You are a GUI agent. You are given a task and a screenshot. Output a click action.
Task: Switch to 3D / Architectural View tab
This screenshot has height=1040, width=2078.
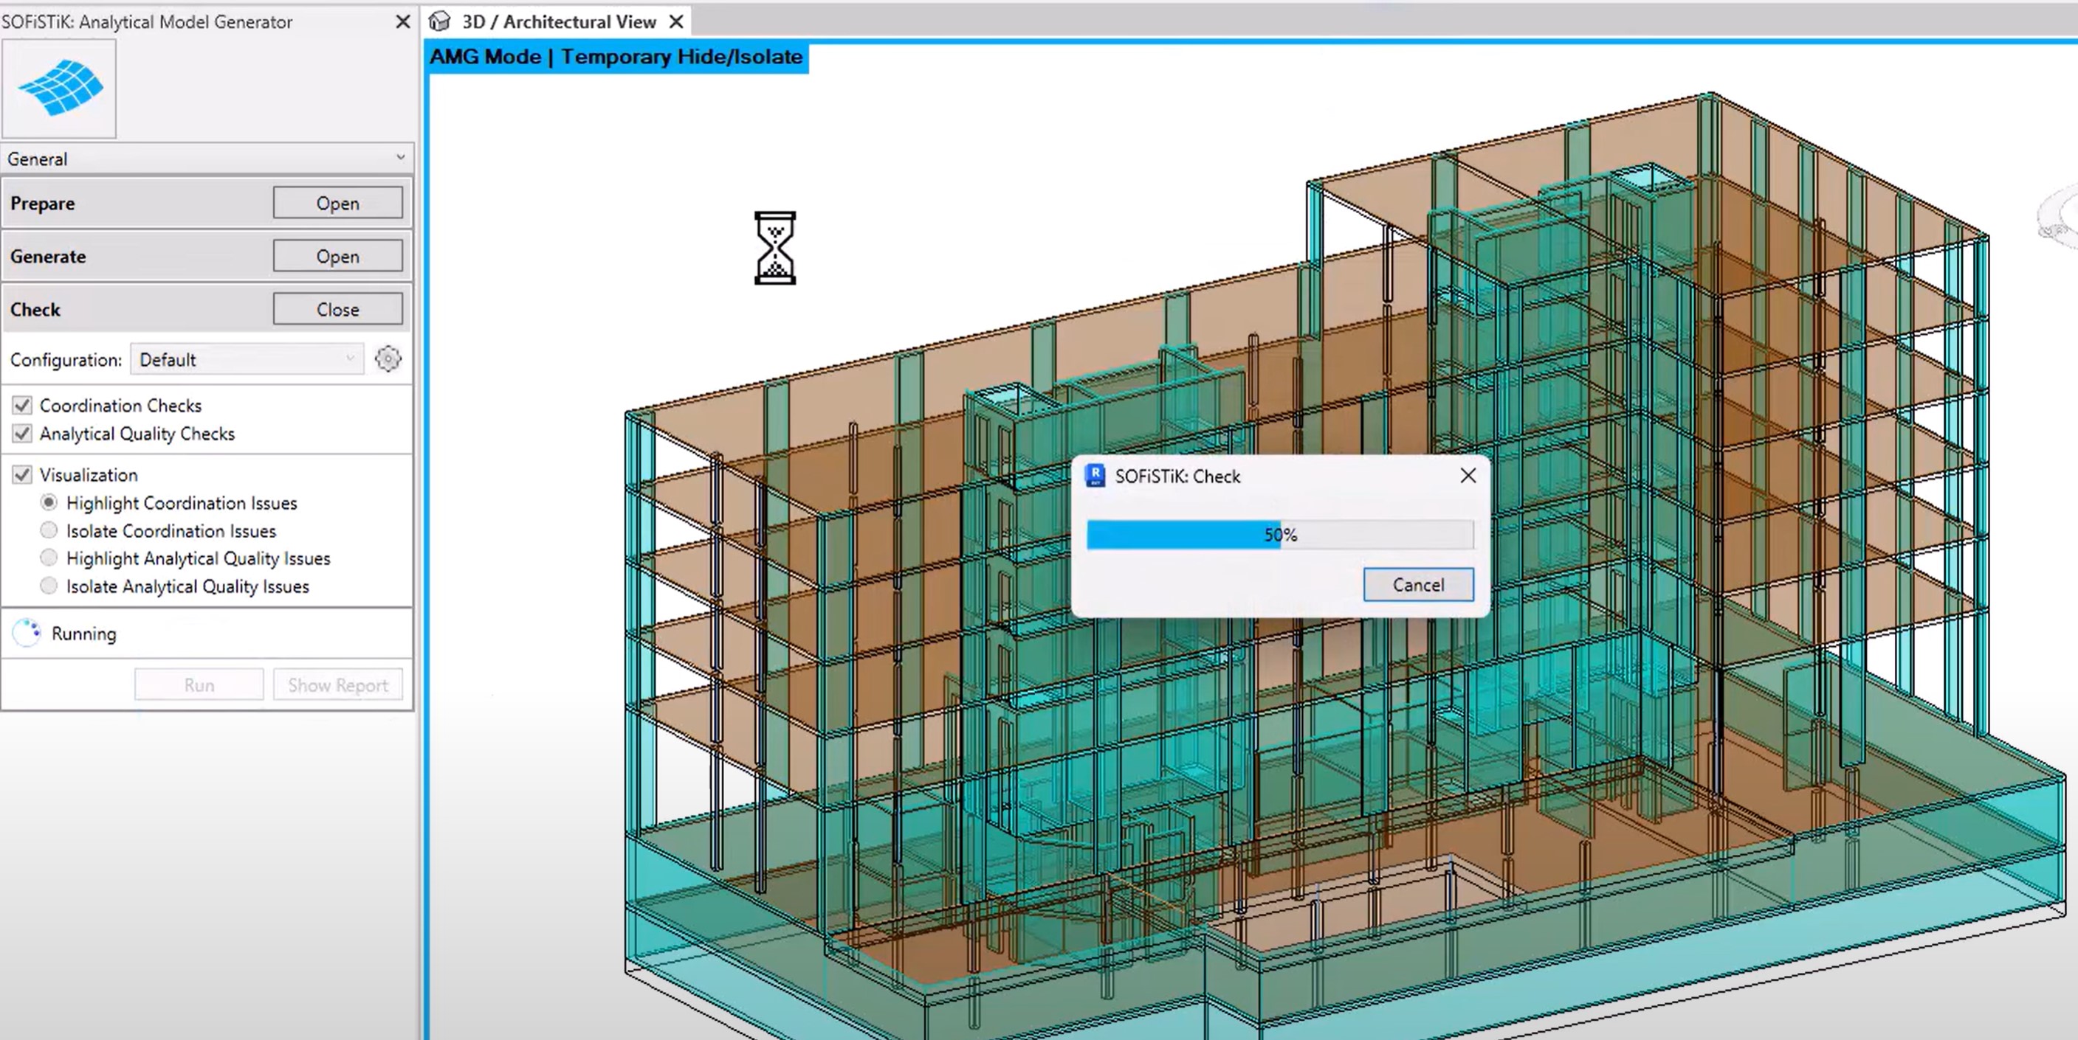coord(558,22)
